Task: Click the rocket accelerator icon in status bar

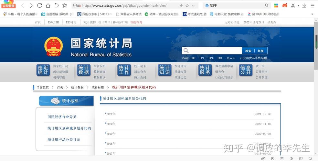Action: click(263, 158)
